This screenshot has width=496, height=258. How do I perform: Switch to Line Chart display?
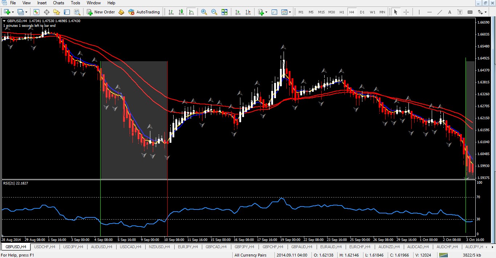pyautogui.click(x=191, y=12)
